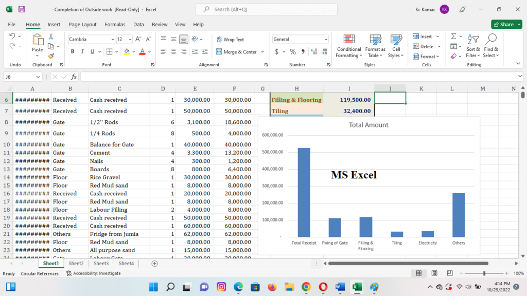Open Sort & Filter menu
This screenshot has width=527, height=296.
point(473,46)
